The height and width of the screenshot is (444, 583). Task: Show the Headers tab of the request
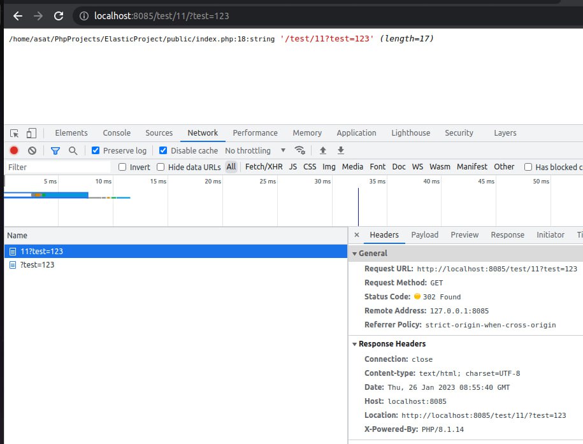tap(384, 235)
